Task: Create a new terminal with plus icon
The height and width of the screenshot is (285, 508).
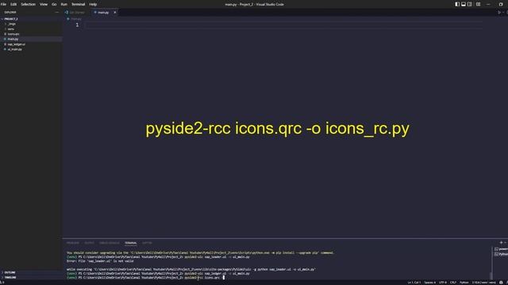Action: 501,242
